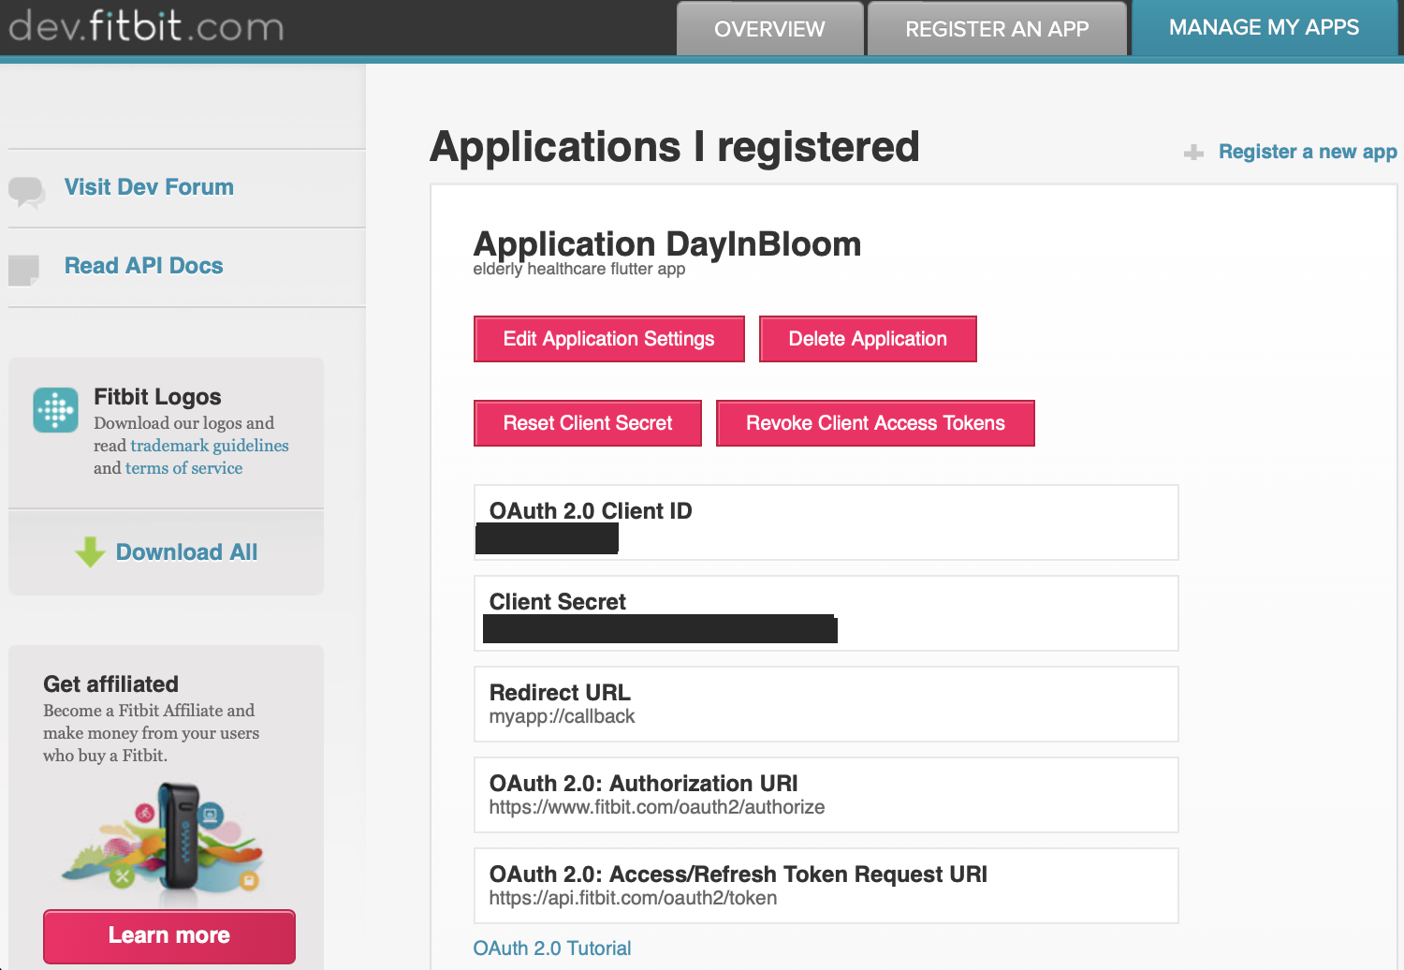Click the Get affiliated heading
Image resolution: width=1404 pixels, height=970 pixels.
coord(110,684)
